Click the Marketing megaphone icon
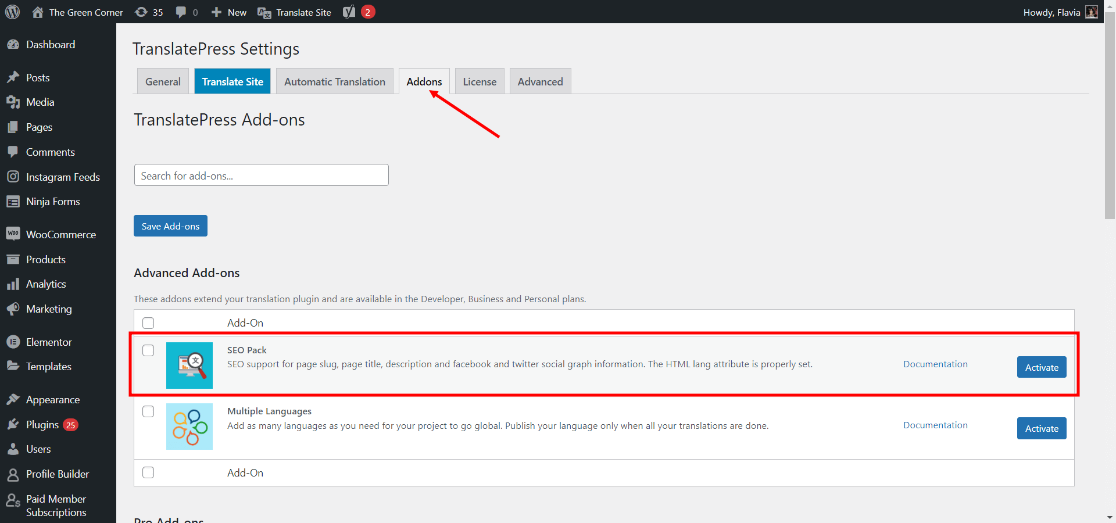This screenshot has height=523, width=1116. (13, 309)
